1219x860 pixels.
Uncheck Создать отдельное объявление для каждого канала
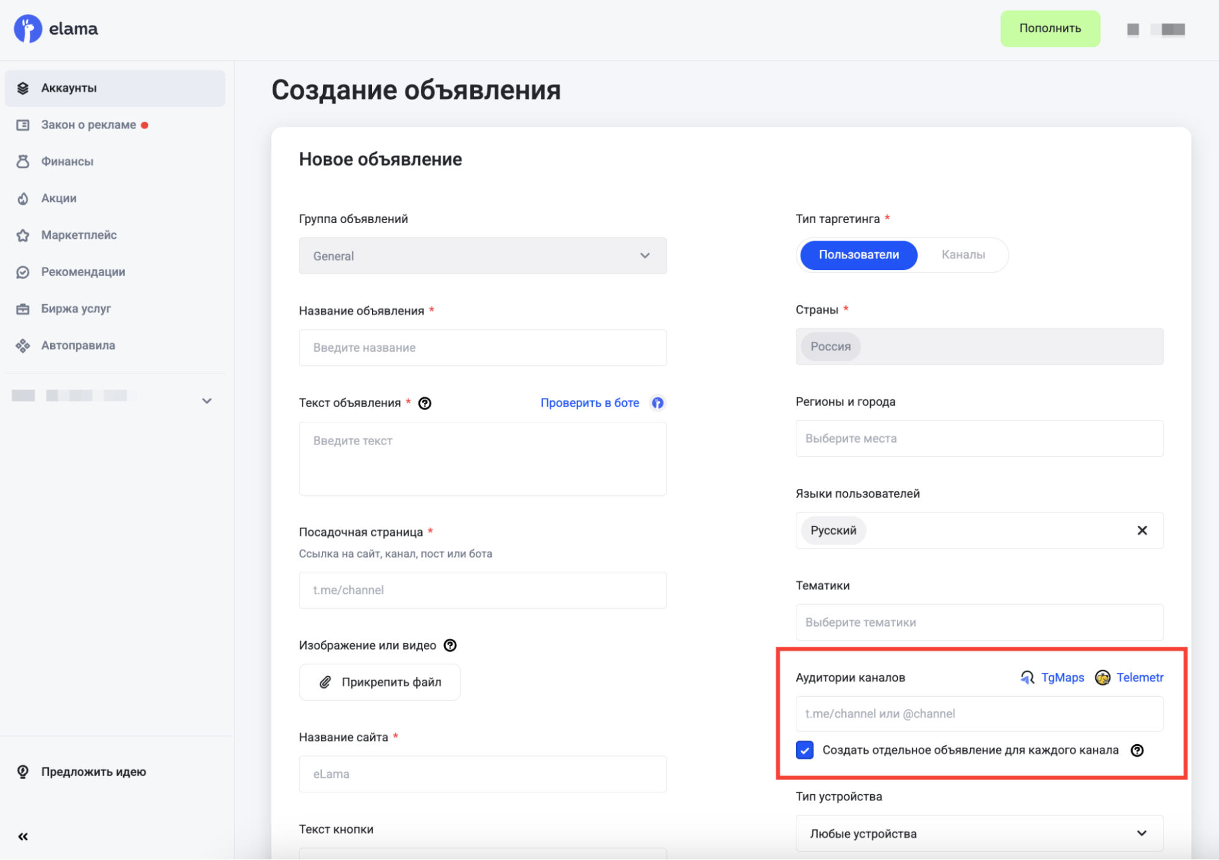804,750
